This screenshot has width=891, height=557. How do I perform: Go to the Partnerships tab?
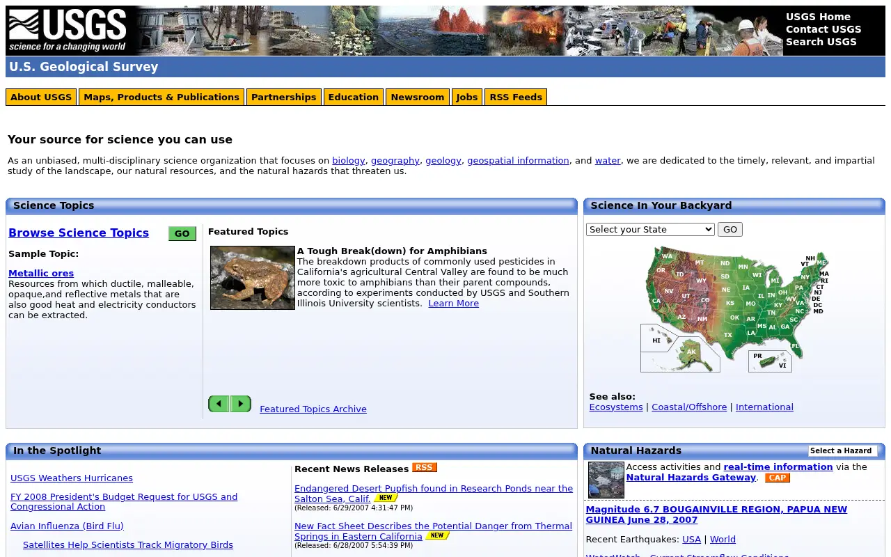(284, 97)
